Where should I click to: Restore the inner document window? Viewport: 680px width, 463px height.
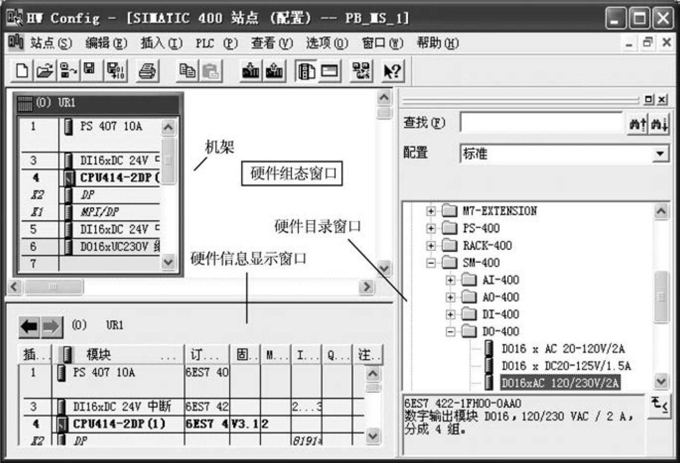648,43
